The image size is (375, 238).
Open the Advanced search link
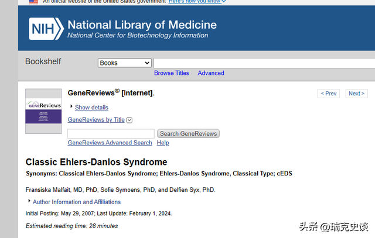tap(211, 73)
